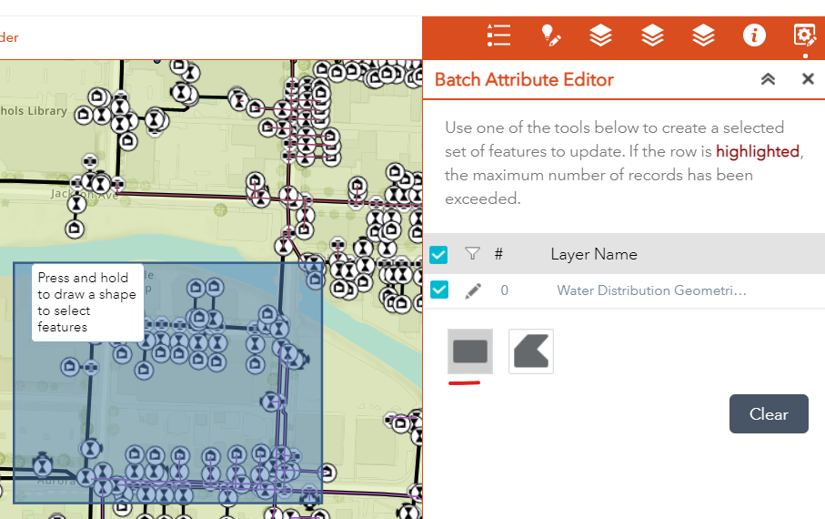Select the rectangle selection tool
The width and height of the screenshot is (825, 519).
(x=470, y=351)
